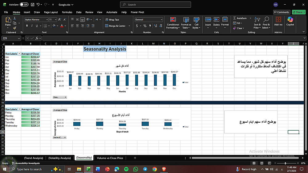Adjust the zoom slider in the status bar
Viewport: 308px width, 173px height.
(286, 163)
